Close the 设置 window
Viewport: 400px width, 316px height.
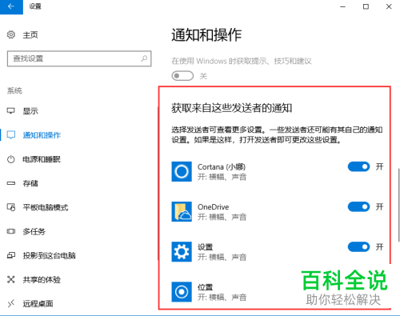pyautogui.click(x=389, y=6)
